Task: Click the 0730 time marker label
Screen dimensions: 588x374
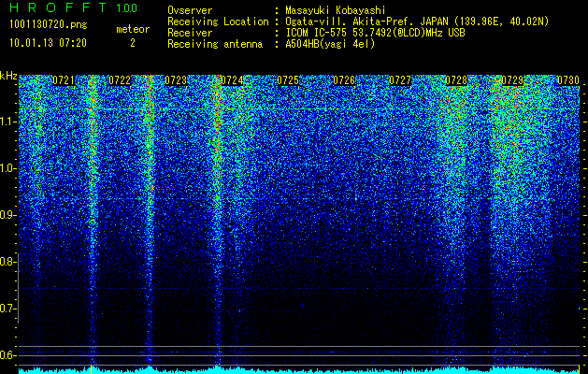Action: 568,80
